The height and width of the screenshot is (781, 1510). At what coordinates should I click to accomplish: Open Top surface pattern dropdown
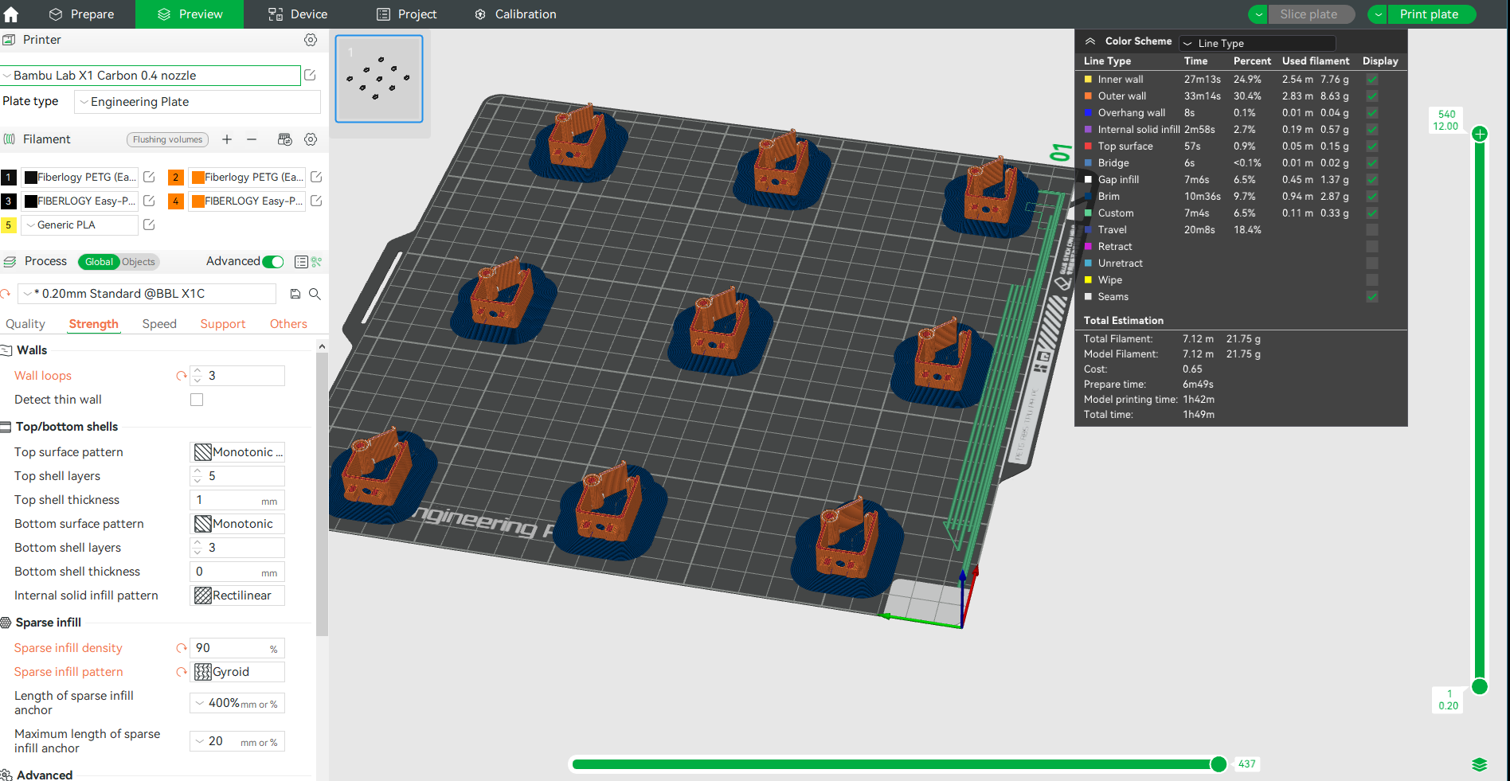237,452
